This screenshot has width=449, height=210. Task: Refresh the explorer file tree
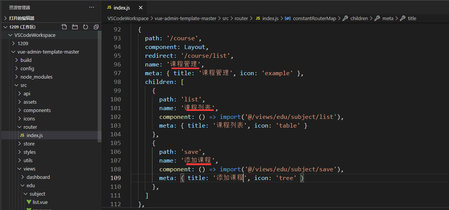(85, 27)
